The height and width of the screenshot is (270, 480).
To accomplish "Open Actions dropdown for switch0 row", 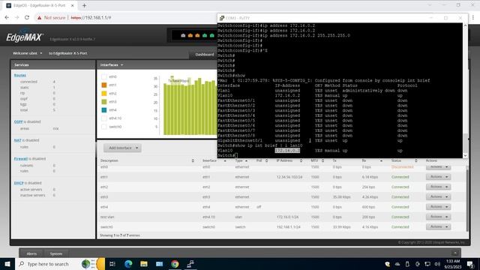I will point(438,226).
